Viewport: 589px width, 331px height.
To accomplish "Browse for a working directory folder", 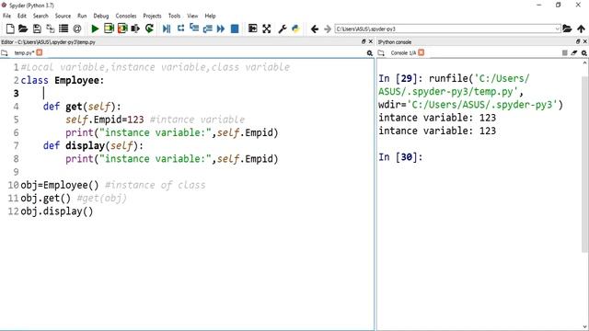I will pos(567,29).
